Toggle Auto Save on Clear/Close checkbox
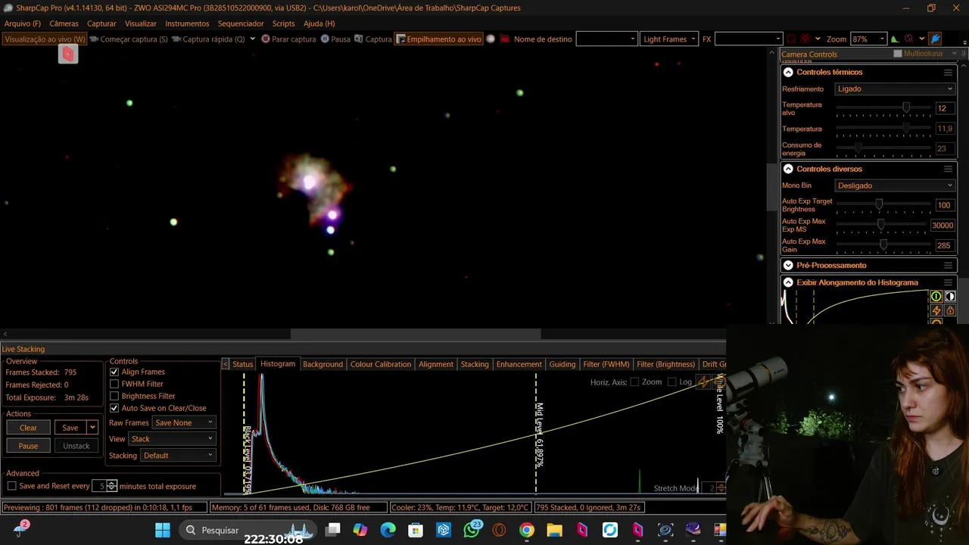Image resolution: width=969 pixels, height=545 pixels. pos(114,408)
